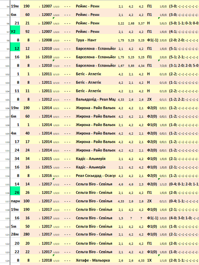Viewport: 199px width, 265px height.
Task: Select the odds cell 1,67
Action: tap(121, 66)
